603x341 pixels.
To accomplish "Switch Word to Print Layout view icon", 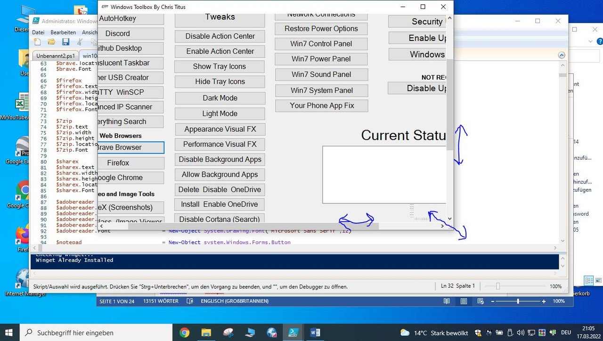I will point(464,301).
